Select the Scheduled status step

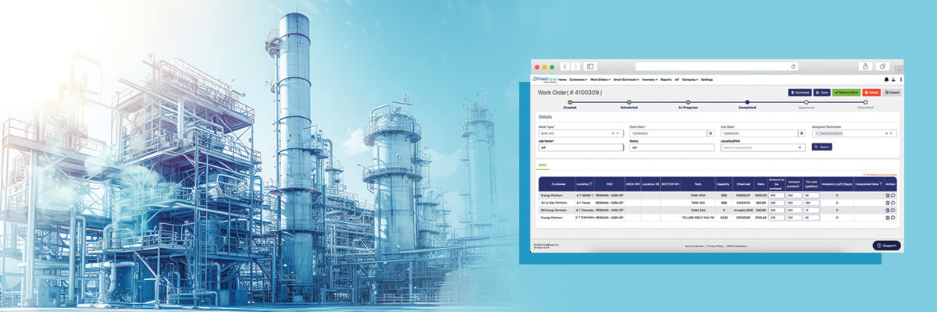tap(629, 102)
